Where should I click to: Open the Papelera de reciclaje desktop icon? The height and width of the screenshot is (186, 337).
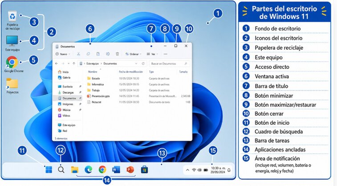coord(12,20)
